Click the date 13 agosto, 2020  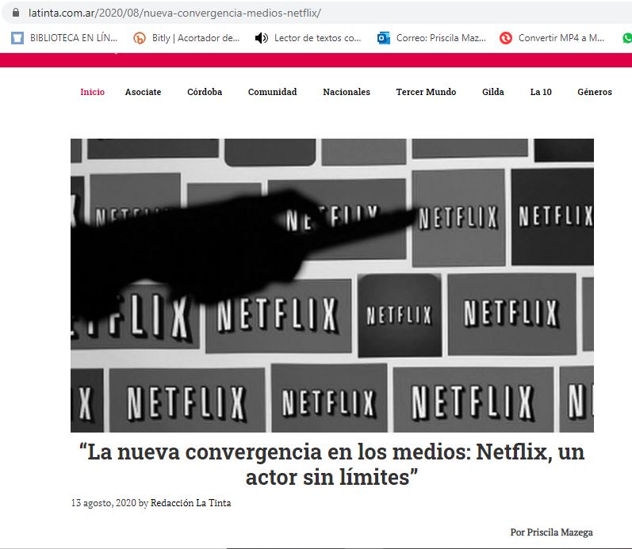click(x=104, y=503)
